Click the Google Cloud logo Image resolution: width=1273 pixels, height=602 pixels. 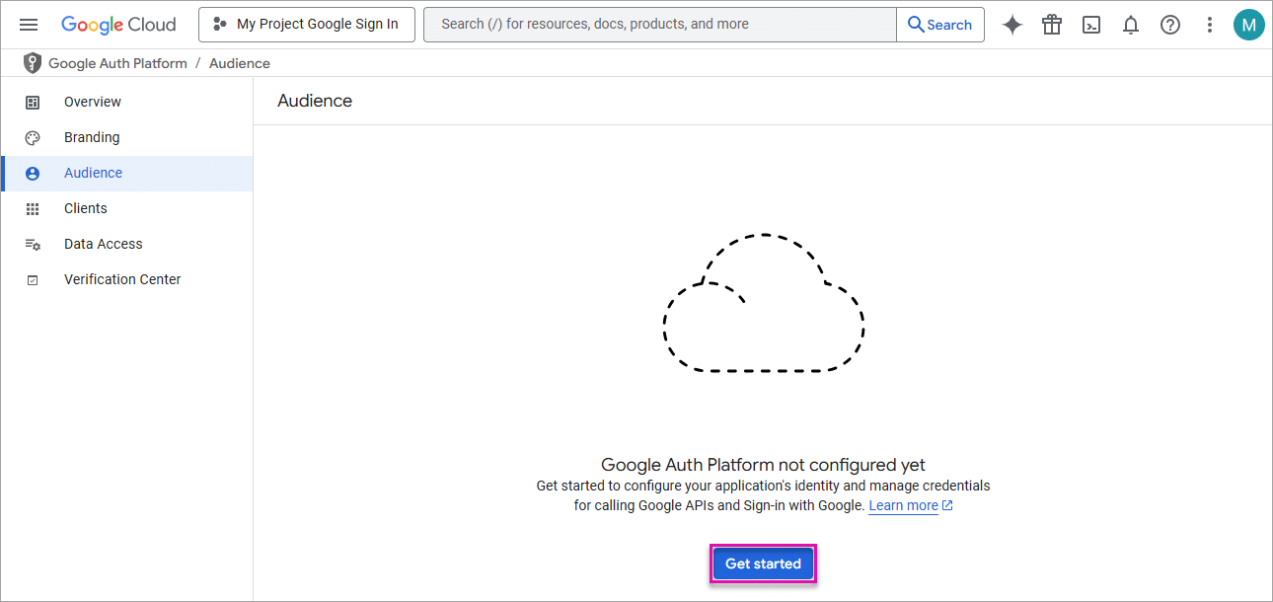[118, 25]
